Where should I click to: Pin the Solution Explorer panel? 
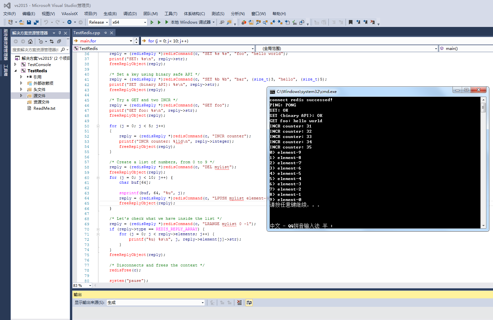coord(60,33)
